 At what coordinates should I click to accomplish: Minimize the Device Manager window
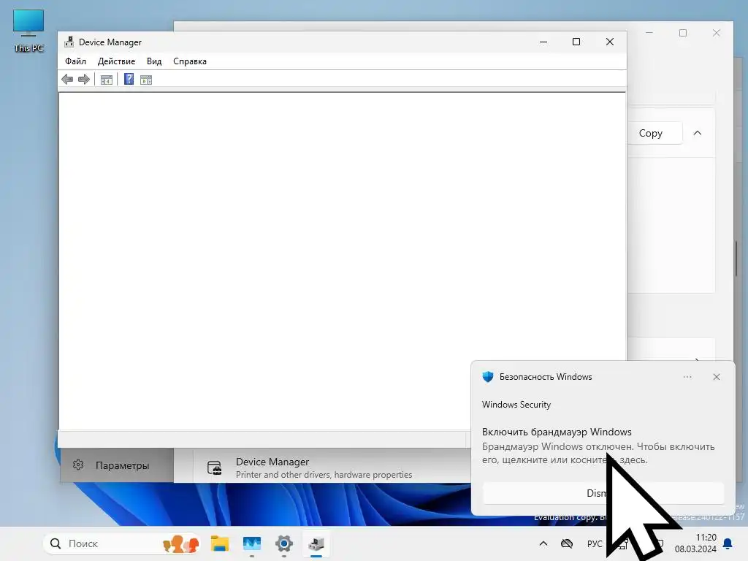[543, 42]
